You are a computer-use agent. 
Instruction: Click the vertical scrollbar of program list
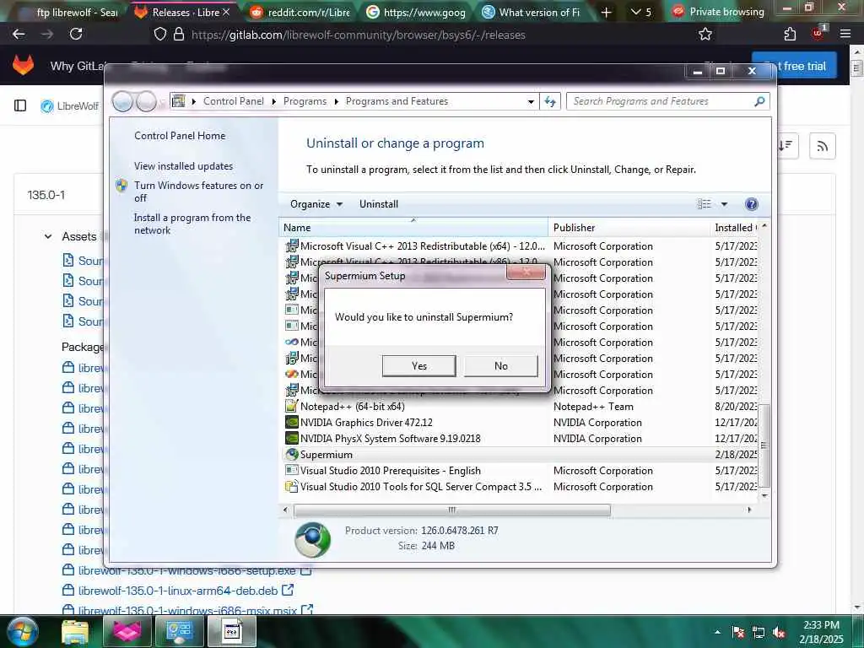click(x=764, y=445)
